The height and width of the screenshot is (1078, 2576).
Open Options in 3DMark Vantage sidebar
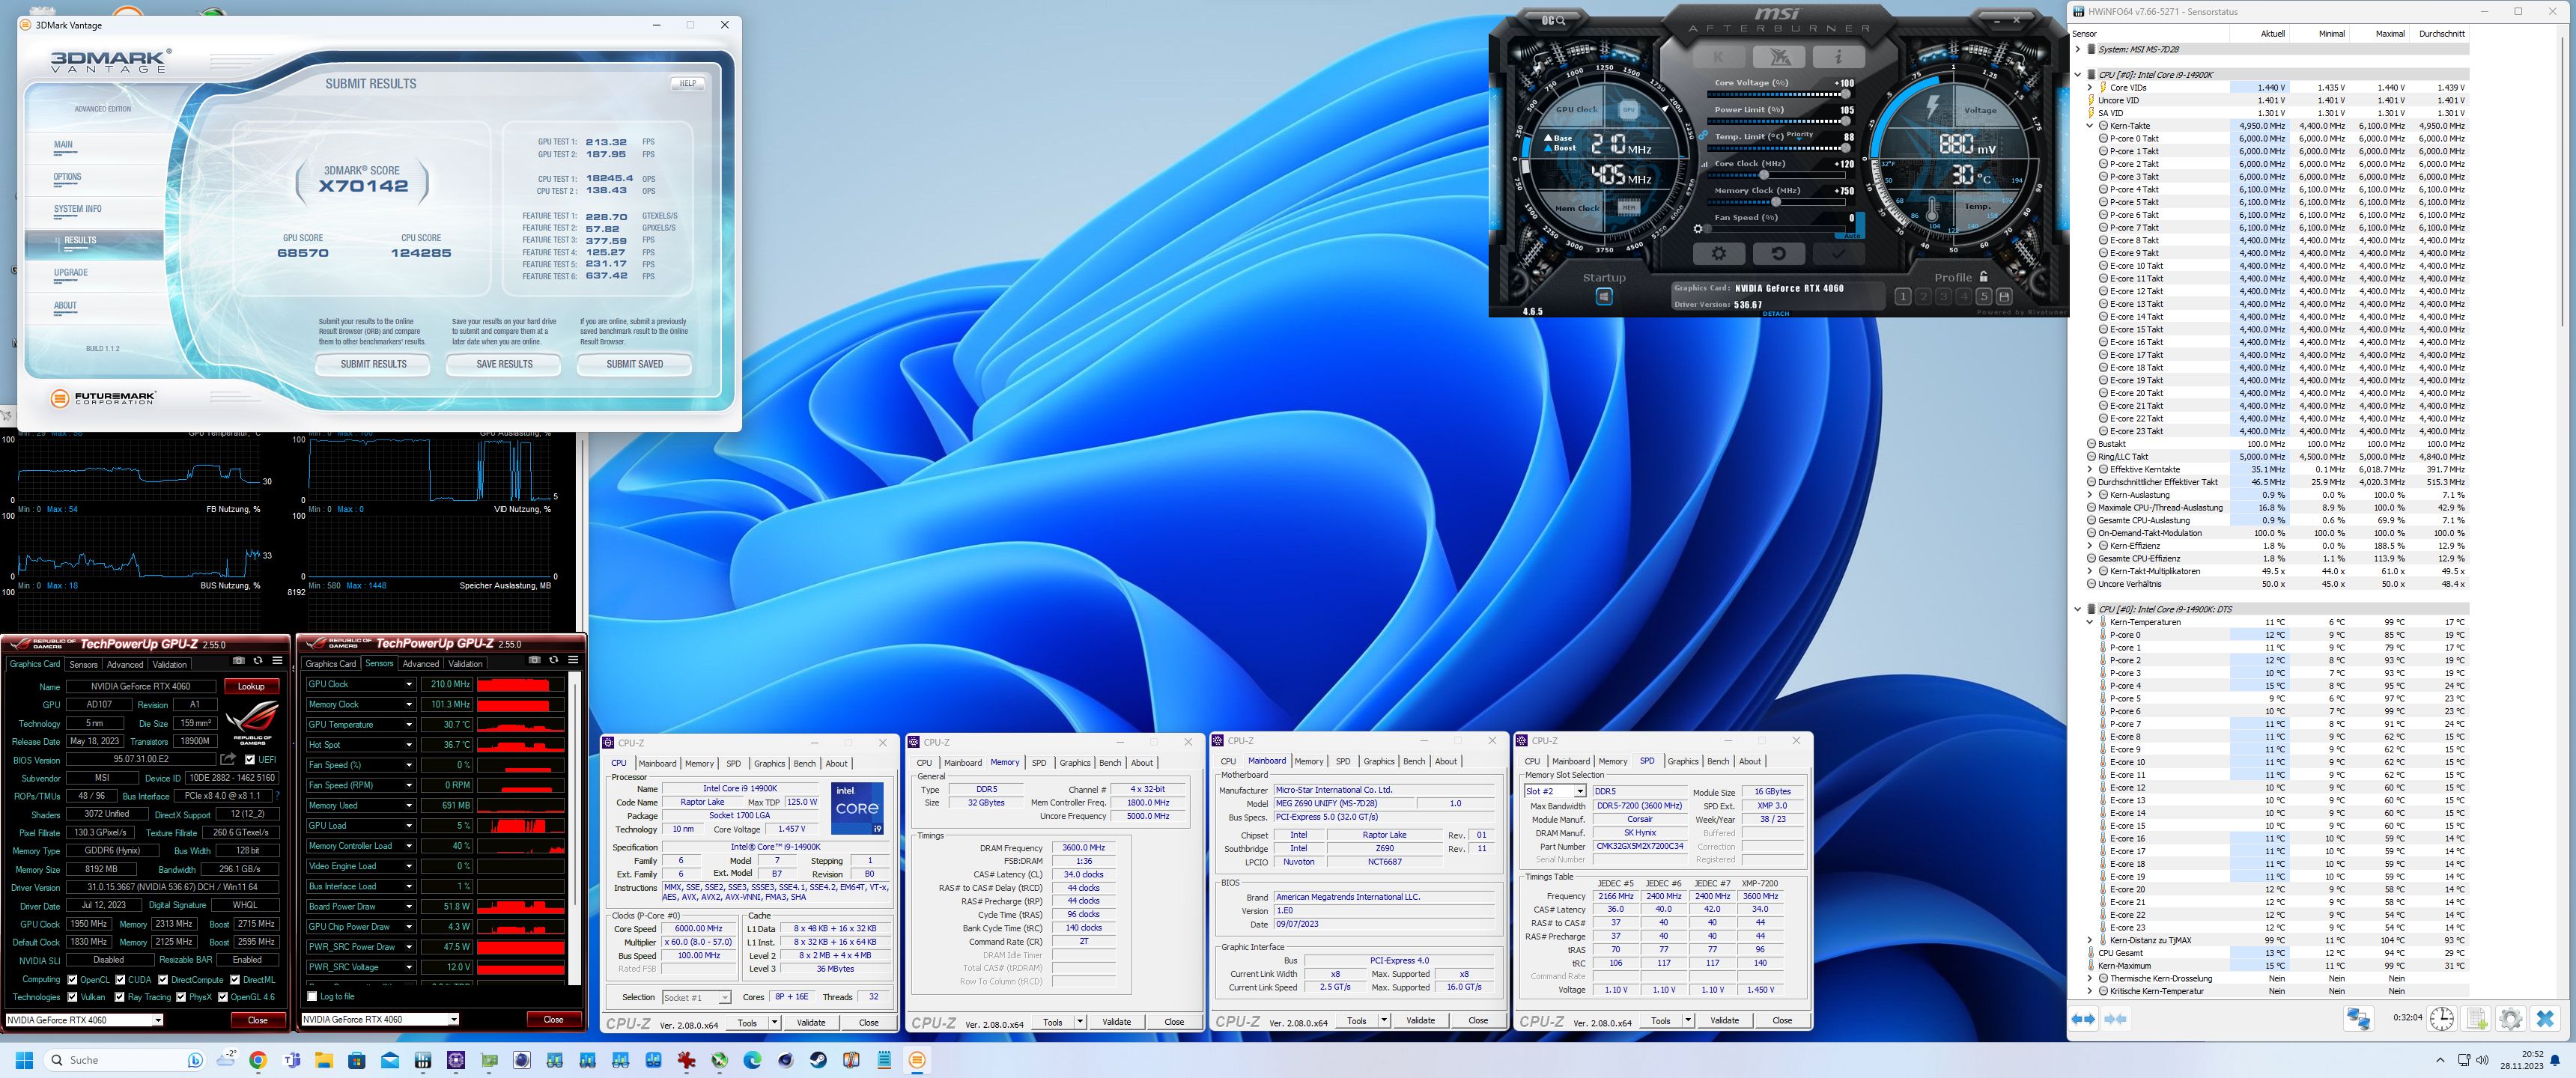point(68,177)
